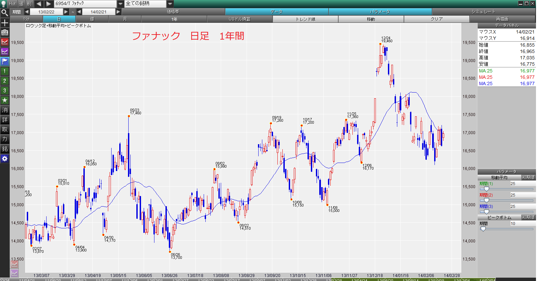Open the シミュレート tab

click(483, 12)
